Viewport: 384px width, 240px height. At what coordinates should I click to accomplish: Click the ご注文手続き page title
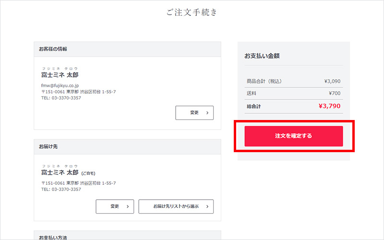(x=192, y=12)
